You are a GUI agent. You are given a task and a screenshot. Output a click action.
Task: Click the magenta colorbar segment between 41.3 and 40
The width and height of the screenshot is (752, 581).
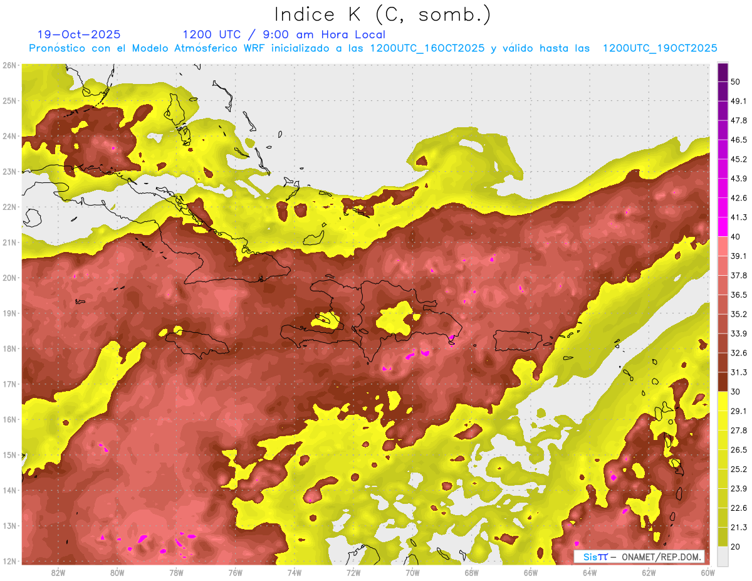click(x=723, y=227)
